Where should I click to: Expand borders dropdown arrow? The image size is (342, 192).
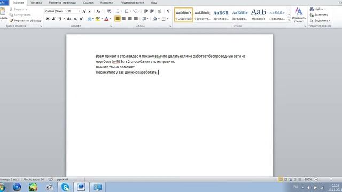click(167, 19)
